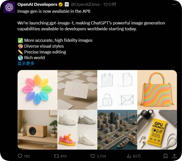Share the tweet via upload icon

174,156
